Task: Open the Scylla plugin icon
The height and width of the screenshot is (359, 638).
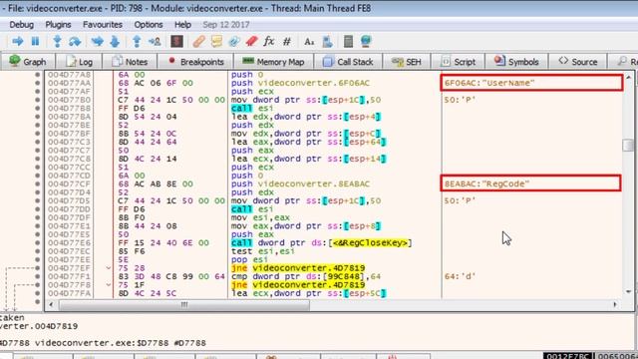Action: click(176, 41)
